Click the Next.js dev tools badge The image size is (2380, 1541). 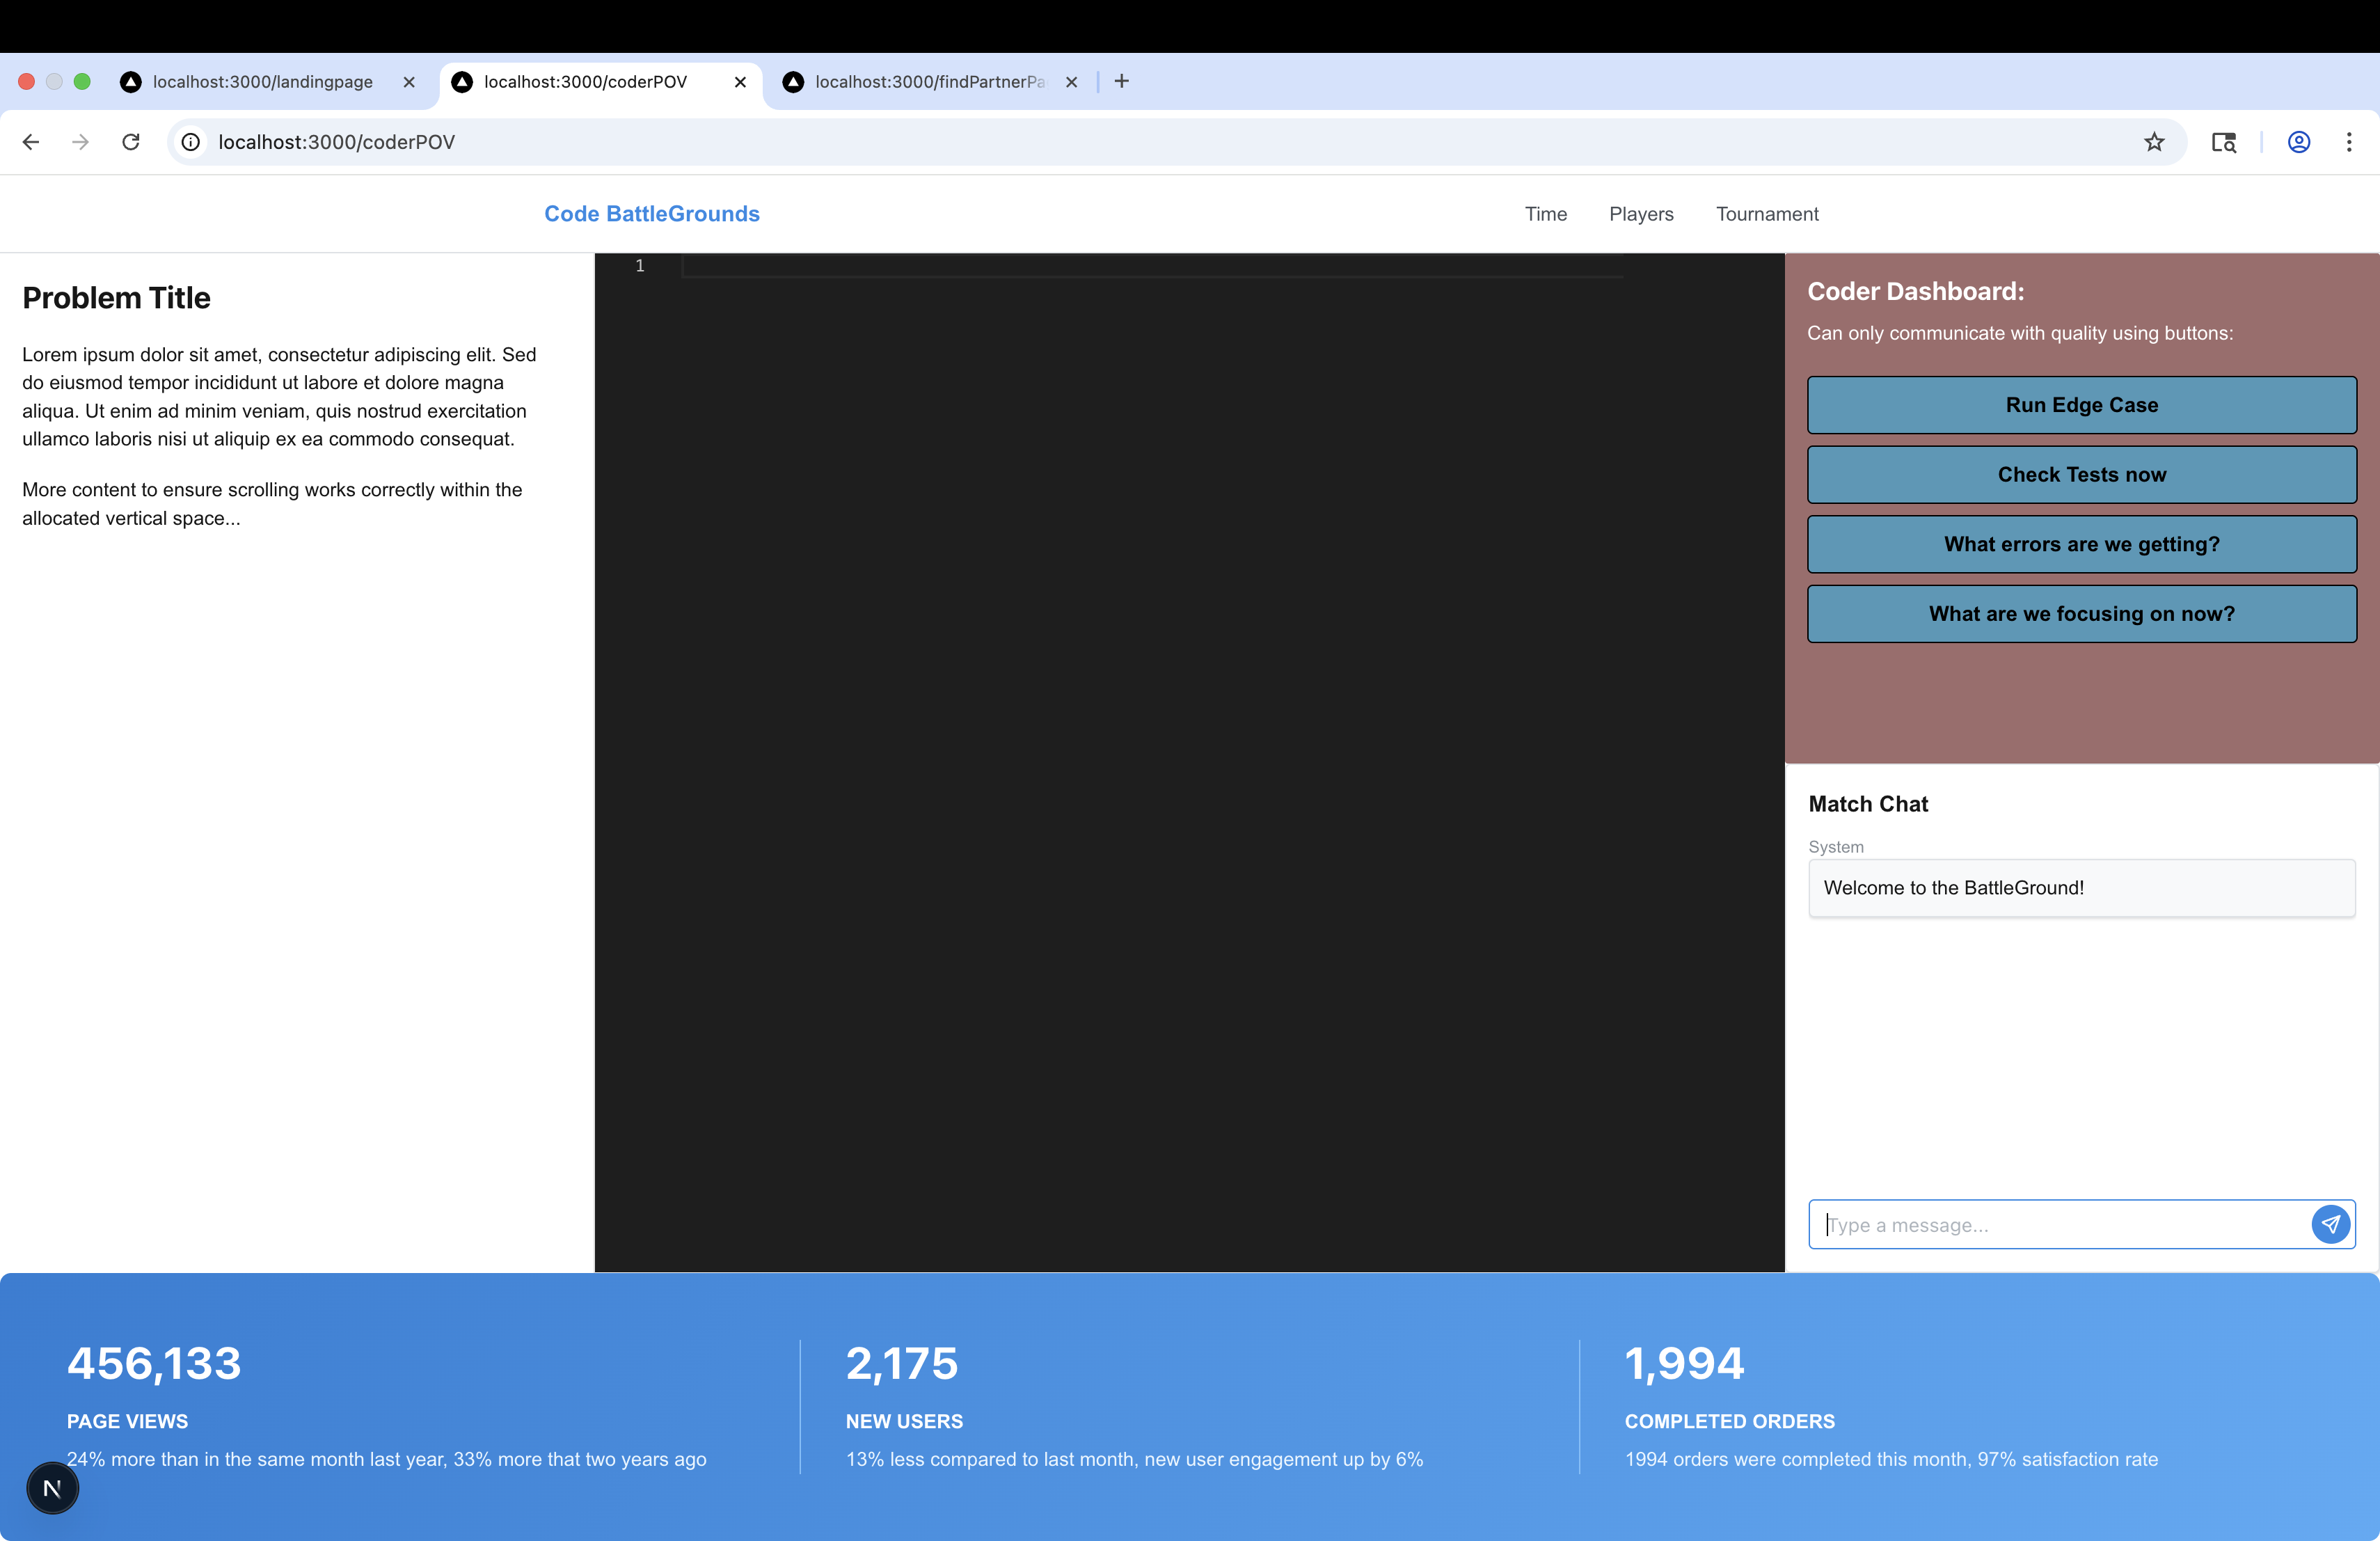click(x=52, y=1488)
